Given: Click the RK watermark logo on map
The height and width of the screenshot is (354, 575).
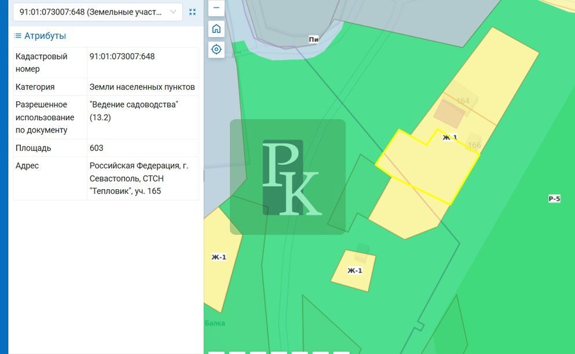Looking at the screenshot, I should (x=288, y=177).
